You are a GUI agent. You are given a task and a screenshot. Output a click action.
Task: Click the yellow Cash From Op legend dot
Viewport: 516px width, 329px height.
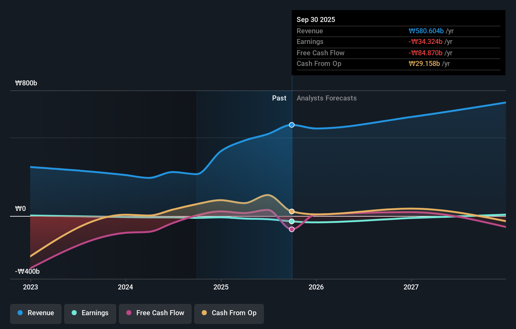pyautogui.click(x=204, y=313)
